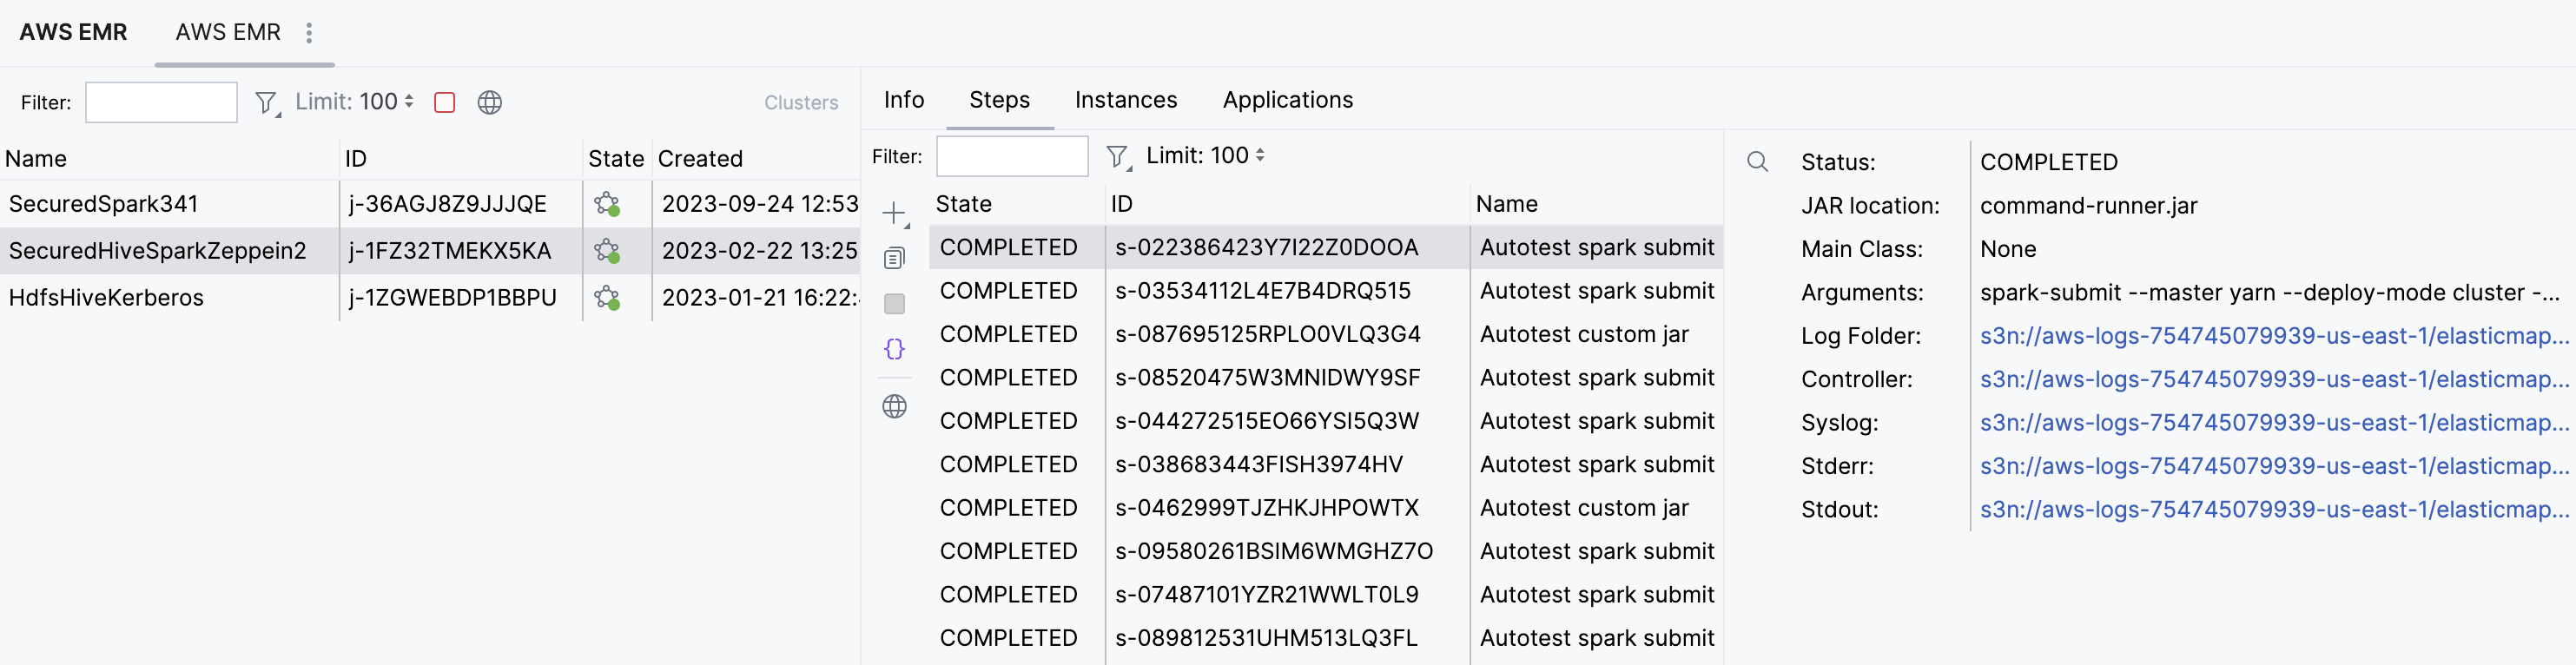Click the clusters Filter text field
The image size is (2576, 665).
tap(161, 102)
